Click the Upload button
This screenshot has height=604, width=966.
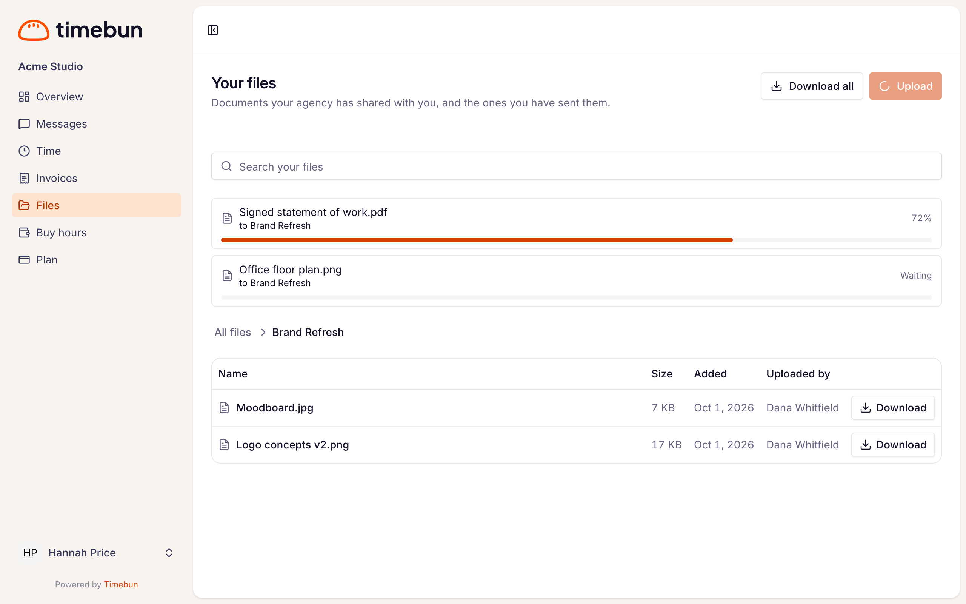click(x=905, y=86)
